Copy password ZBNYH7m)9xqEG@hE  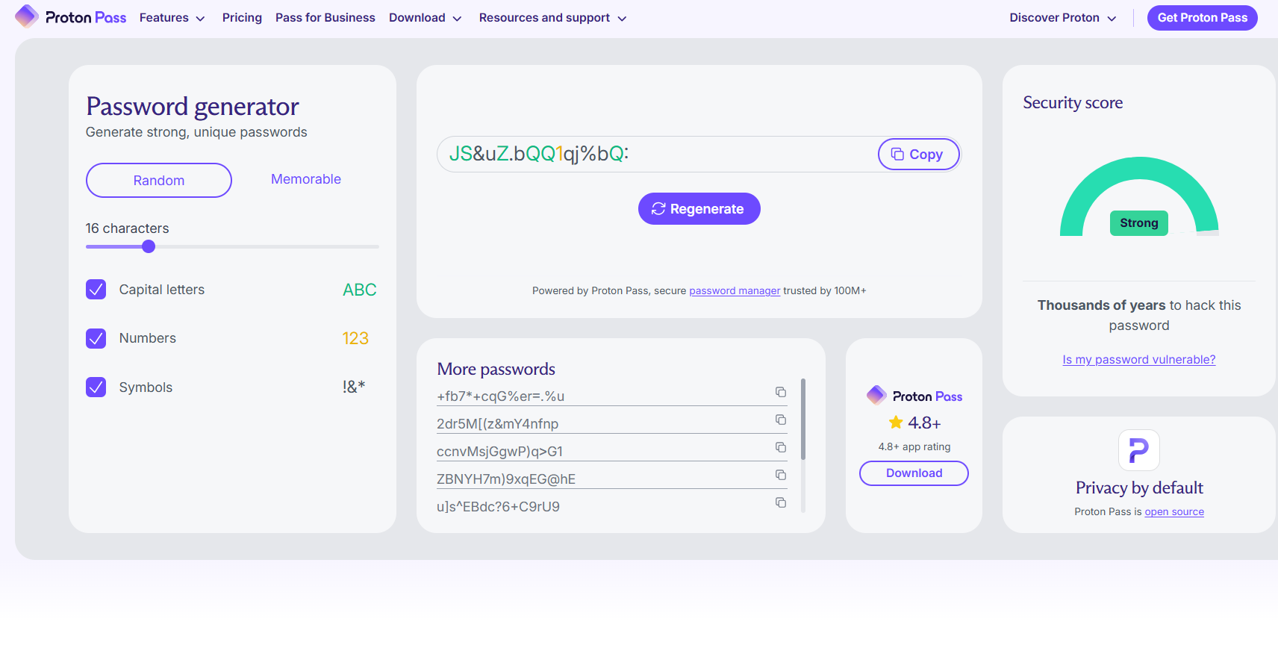pyautogui.click(x=781, y=475)
